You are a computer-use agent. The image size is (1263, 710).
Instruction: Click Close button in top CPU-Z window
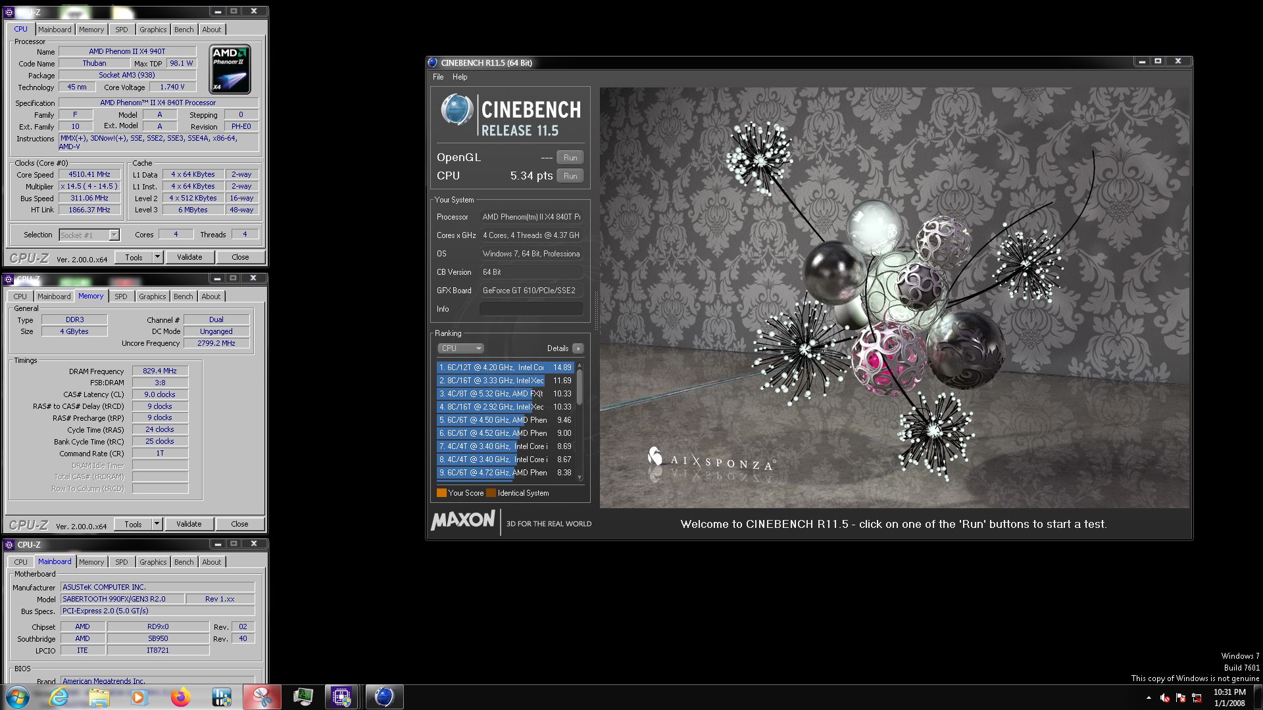pos(240,257)
